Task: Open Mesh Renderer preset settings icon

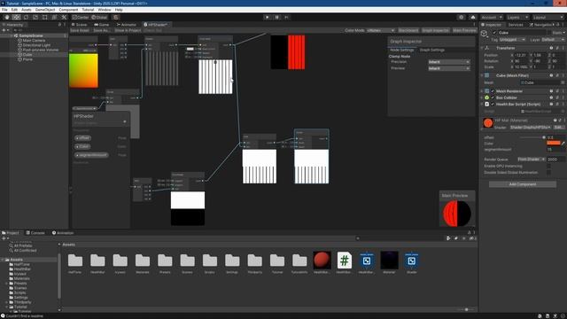Action: 557,91
